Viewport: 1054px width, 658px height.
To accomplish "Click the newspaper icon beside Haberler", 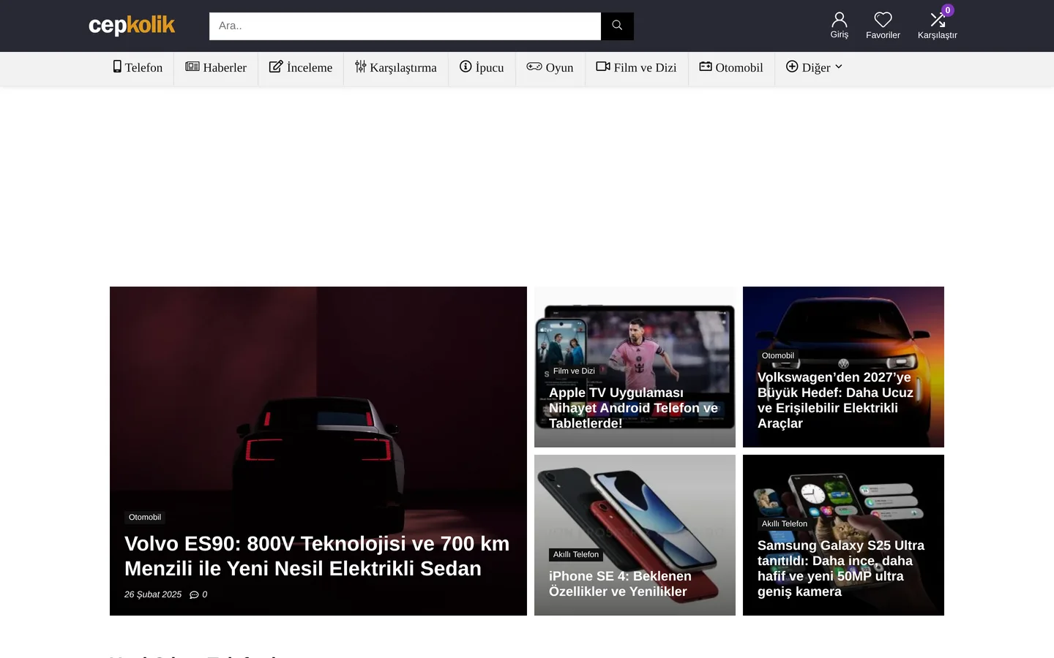I will pyautogui.click(x=193, y=67).
